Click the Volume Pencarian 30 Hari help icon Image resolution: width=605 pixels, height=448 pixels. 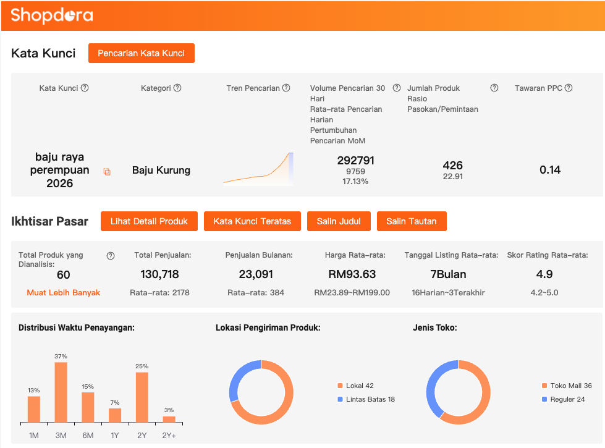click(396, 88)
